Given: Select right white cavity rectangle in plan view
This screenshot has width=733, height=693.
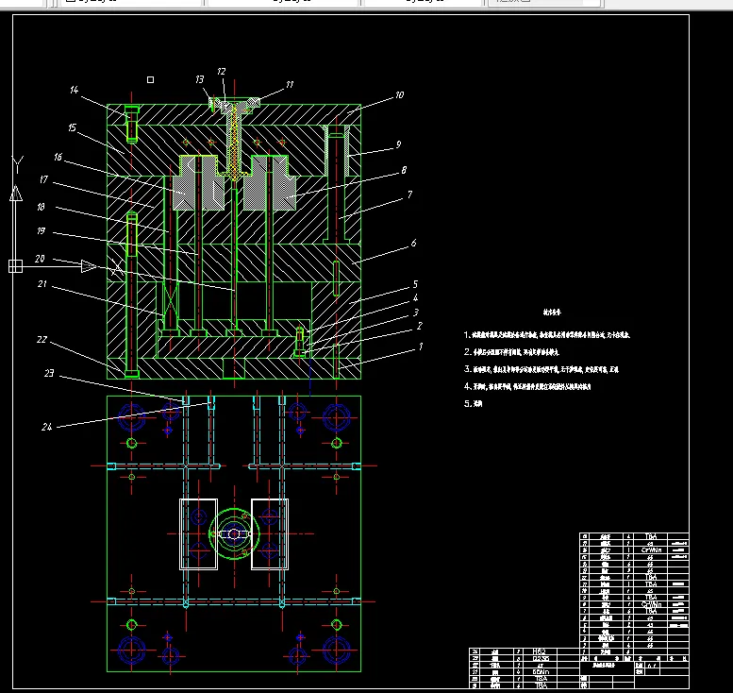Looking at the screenshot, I should click(270, 534).
